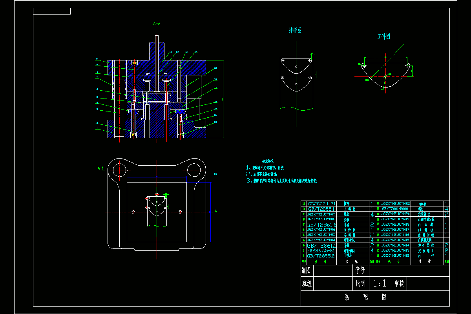The width and height of the screenshot is (471, 314).
Task: Click the 下模座 part name cell
Action: [348, 256]
